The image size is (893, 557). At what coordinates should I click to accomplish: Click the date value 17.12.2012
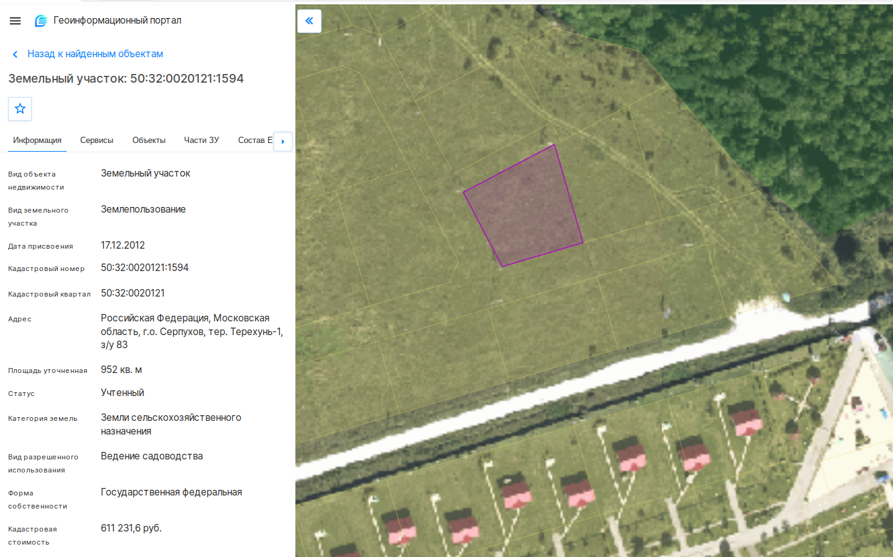pyautogui.click(x=123, y=246)
